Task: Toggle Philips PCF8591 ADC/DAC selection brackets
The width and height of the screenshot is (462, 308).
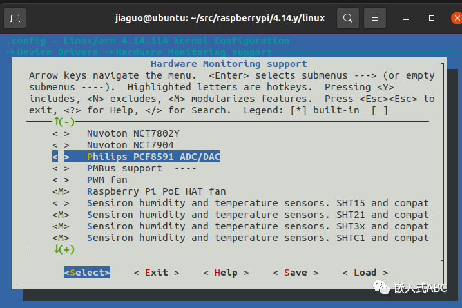Action: (x=61, y=157)
